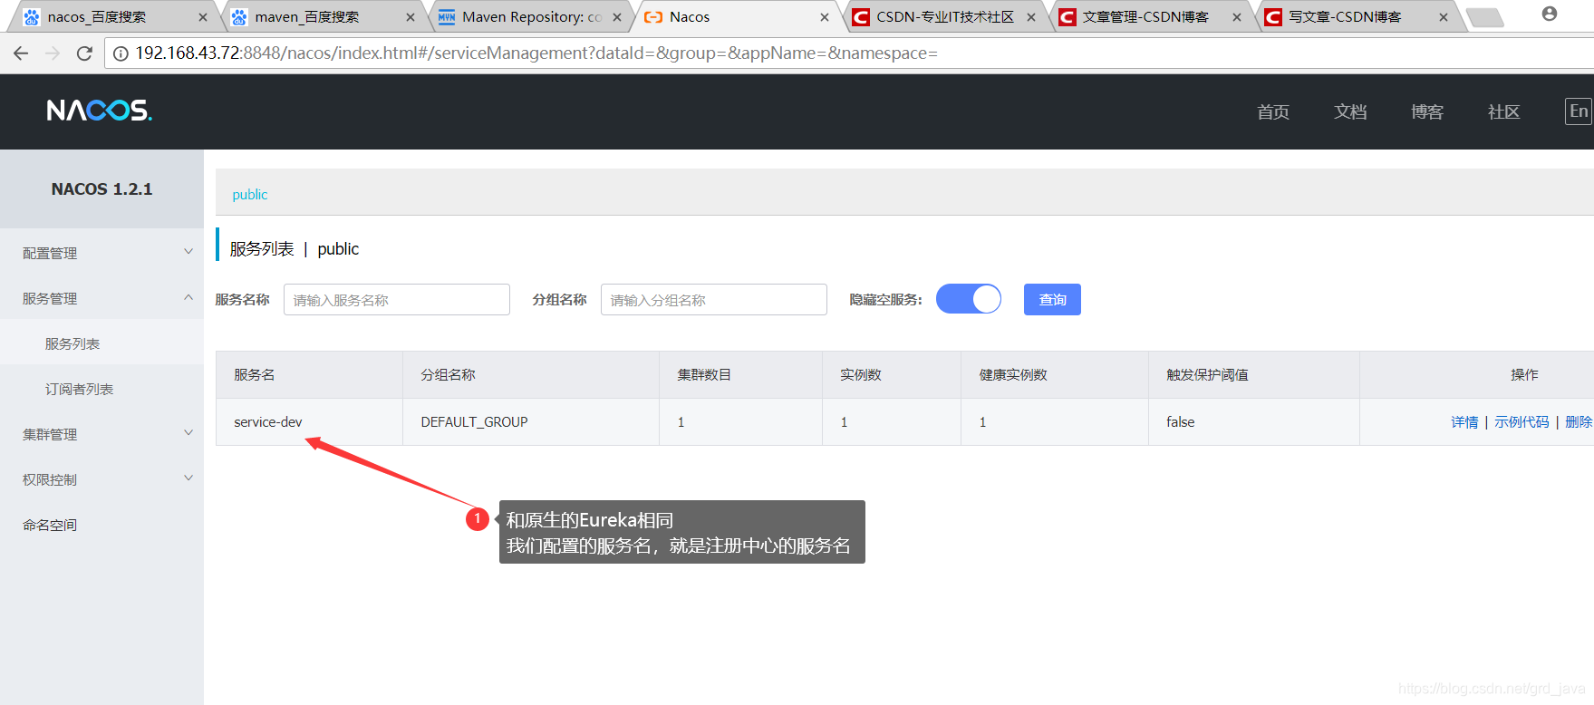The image size is (1594, 705).
Task: Open 博客 in Nacos header
Action: (x=1427, y=111)
